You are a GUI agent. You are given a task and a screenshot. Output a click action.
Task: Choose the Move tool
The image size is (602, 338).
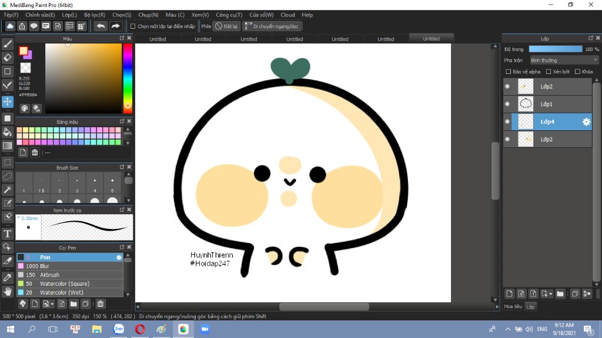(x=7, y=102)
